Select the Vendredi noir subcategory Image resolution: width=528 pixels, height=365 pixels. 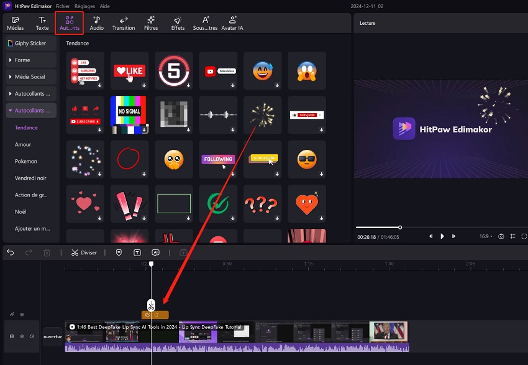click(x=30, y=178)
